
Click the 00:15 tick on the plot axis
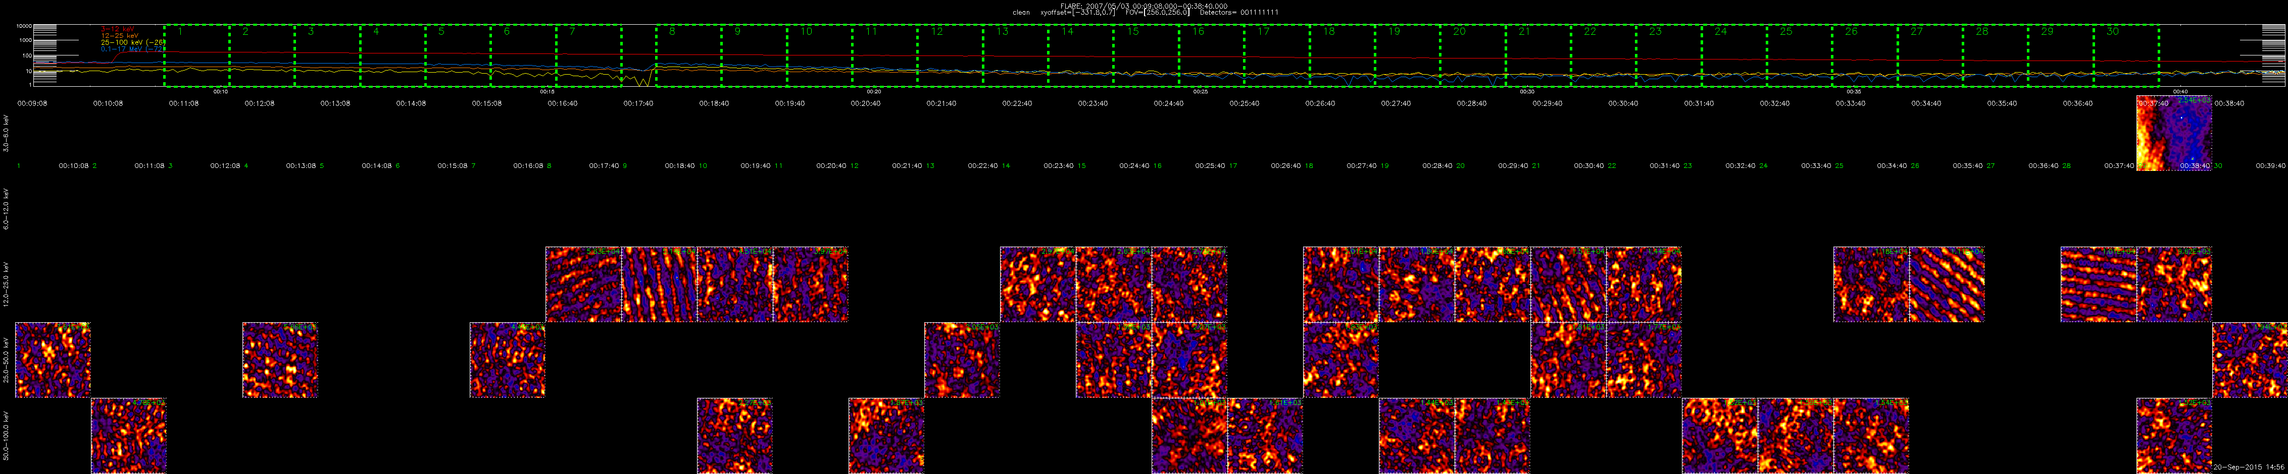(x=548, y=91)
